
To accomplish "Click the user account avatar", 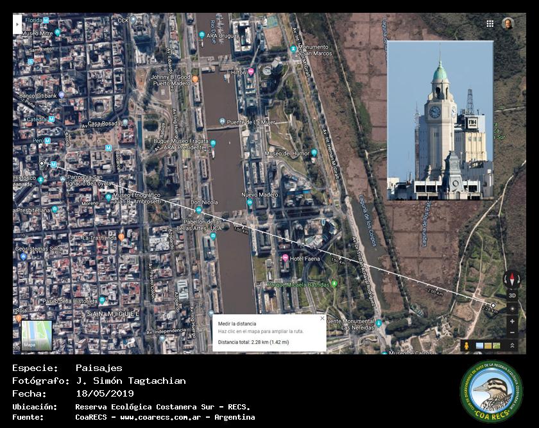I will click(508, 23).
